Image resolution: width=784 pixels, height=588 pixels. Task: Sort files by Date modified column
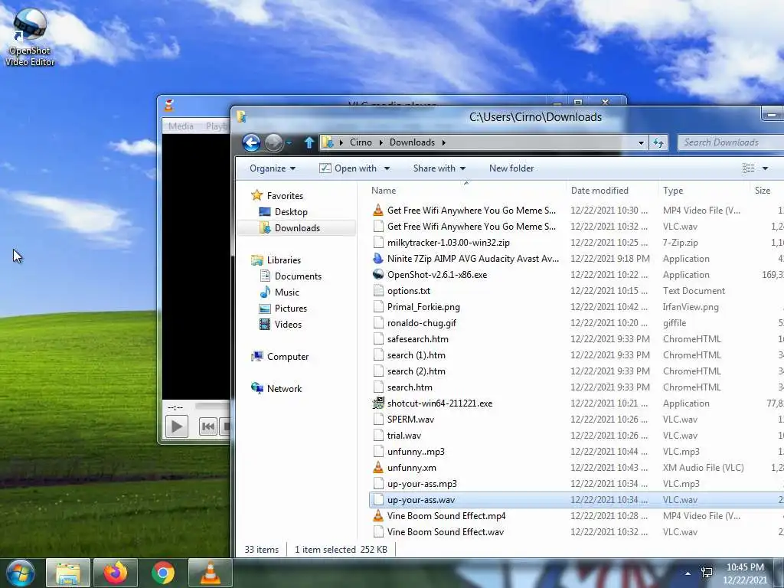[599, 191]
